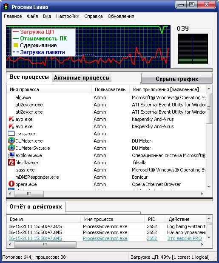Open the Это версия PRO link
The width and height of the screenshot is (219, 263).
pyautogui.click(x=185, y=238)
